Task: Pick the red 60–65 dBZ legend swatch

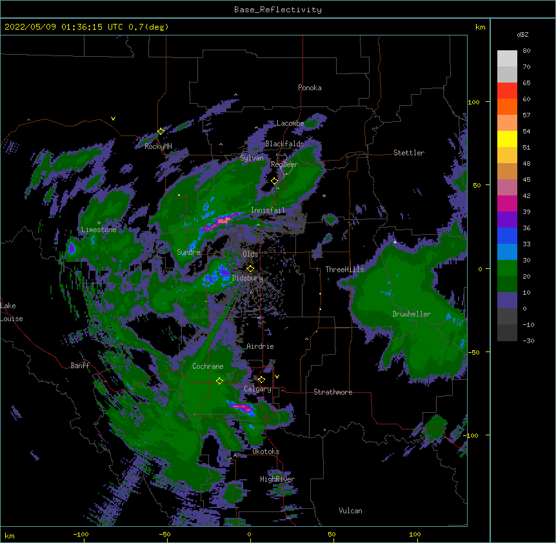Action: [507, 91]
